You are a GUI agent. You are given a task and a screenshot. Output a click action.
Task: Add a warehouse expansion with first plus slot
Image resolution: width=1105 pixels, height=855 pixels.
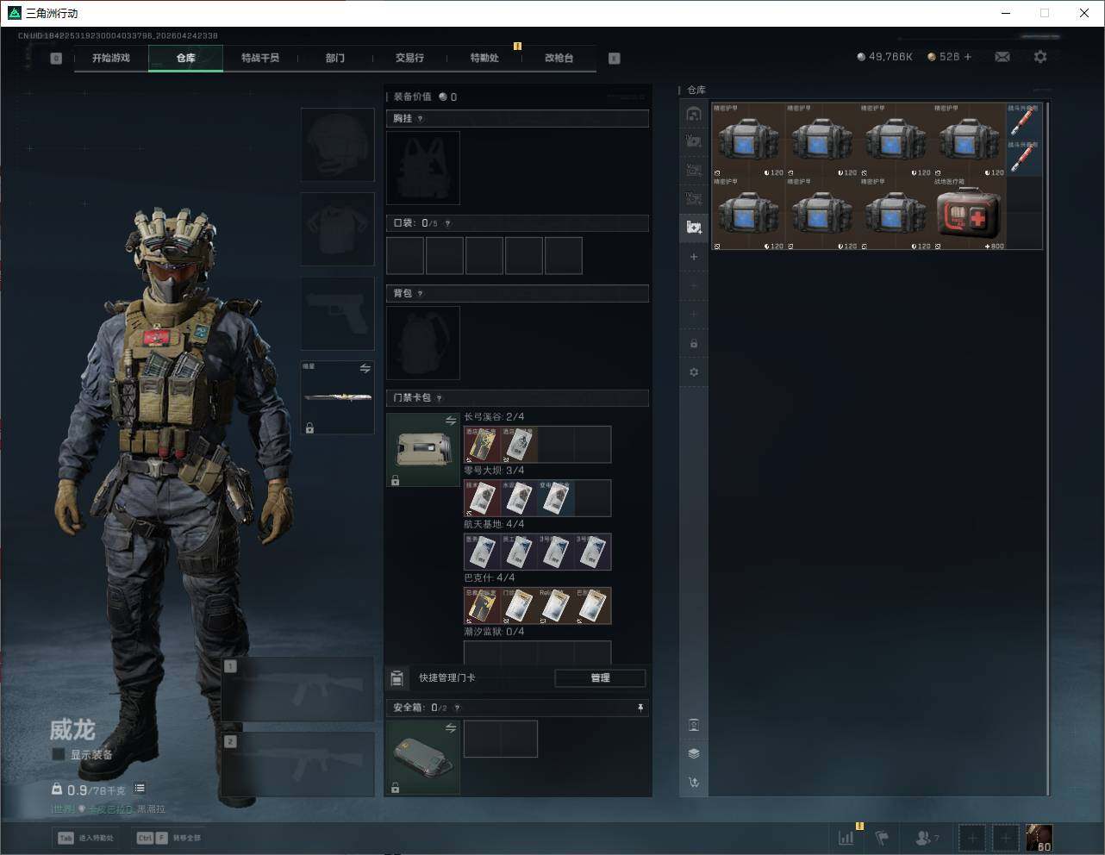tap(694, 257)
